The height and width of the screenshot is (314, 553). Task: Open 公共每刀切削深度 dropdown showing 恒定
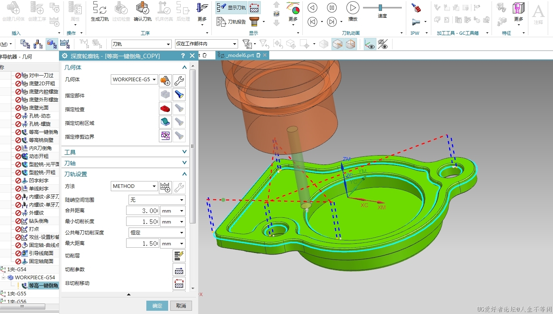coord(157,233)
